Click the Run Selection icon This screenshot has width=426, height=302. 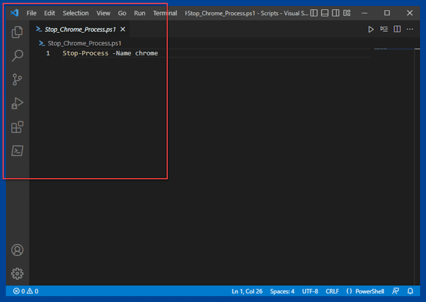[x=384, y=29]
